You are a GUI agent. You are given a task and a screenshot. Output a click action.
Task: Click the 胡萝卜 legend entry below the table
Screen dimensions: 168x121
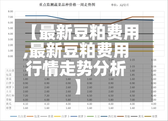pos(78,116)
